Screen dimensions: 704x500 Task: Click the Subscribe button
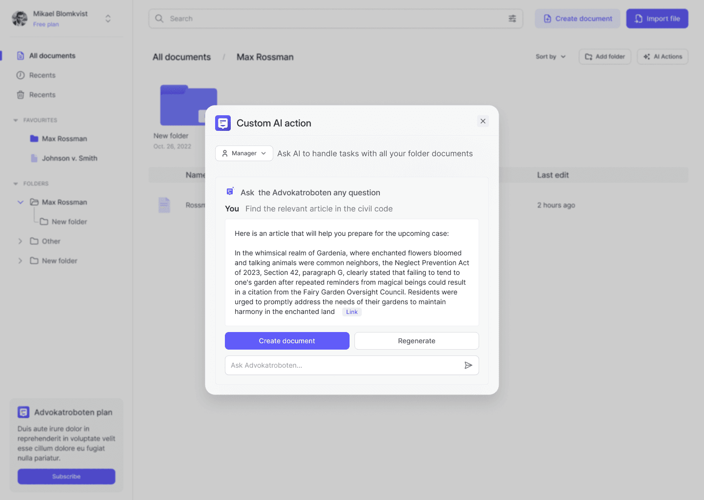pyautogui.click(x=66, y=477)
